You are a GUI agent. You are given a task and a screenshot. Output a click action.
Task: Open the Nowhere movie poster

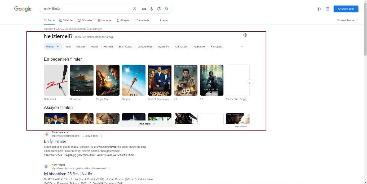point(82,80)
